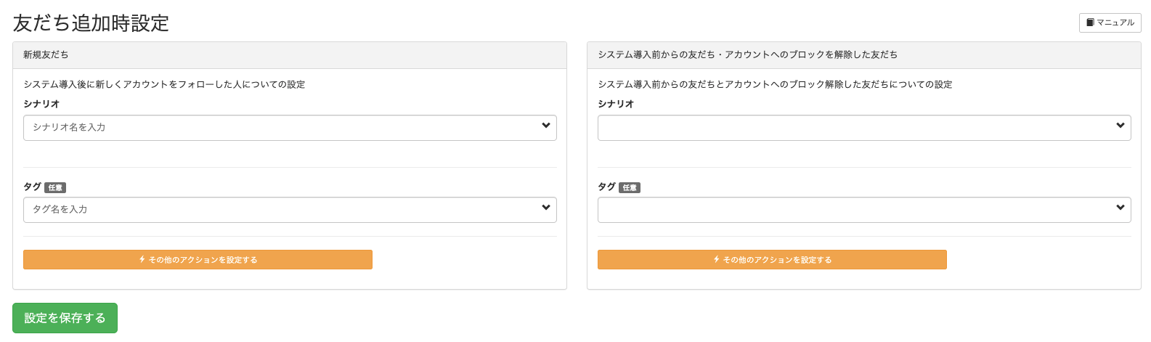
Task: Click right その他のアクションを設定する orange button
Action: tap(772, 260)
